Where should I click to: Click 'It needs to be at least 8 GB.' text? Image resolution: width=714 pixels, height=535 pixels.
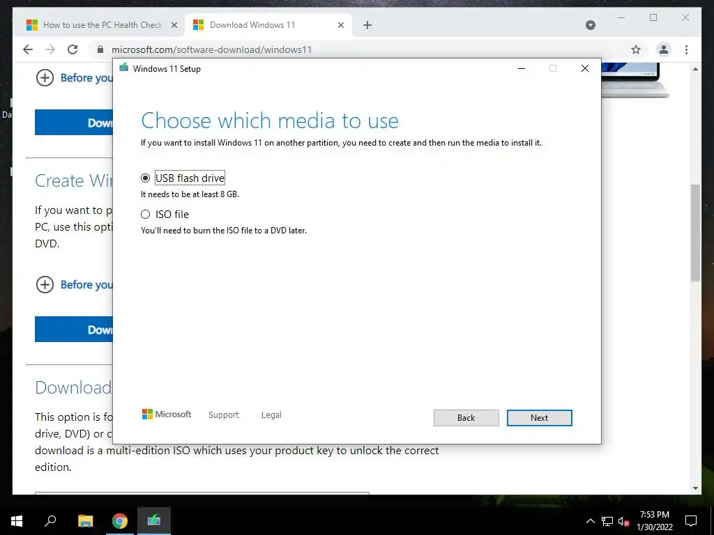tap(190, 194)
